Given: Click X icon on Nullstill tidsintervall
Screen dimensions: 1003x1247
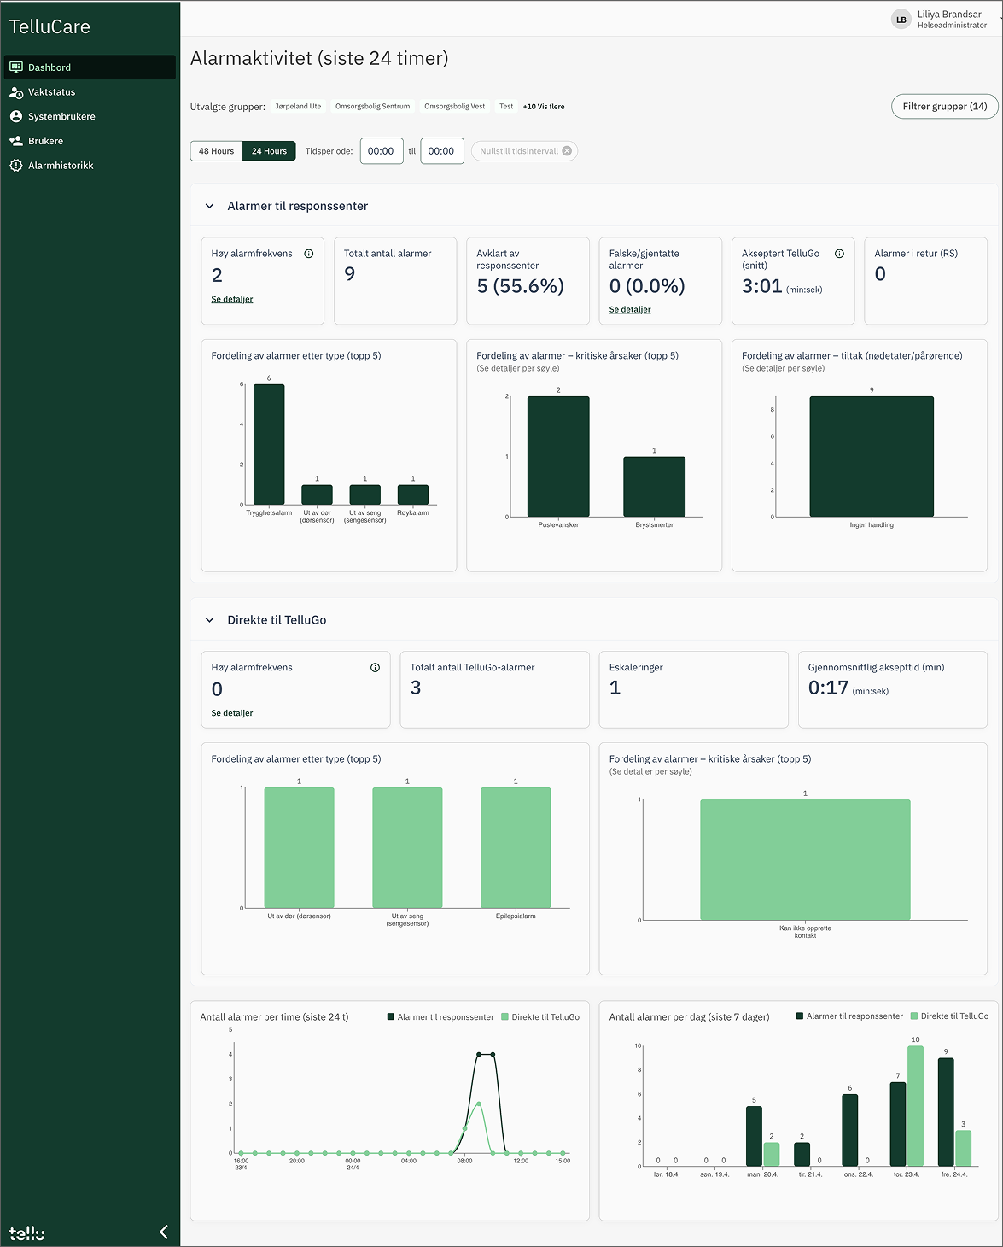Looking at the screenshot, I should click(567, 151).
